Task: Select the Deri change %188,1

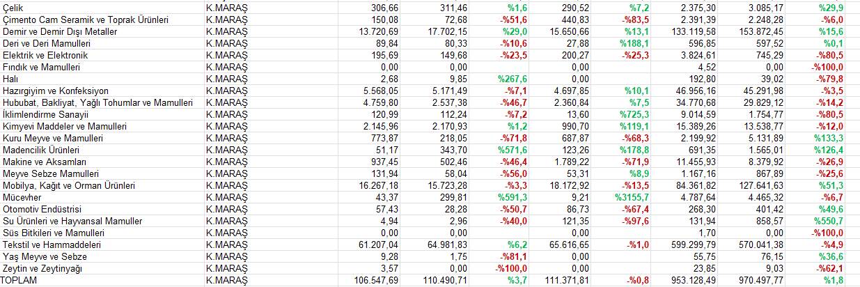Action: (x=634, y=43)
